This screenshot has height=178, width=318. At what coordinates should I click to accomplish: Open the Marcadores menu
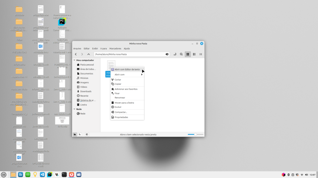click(115, 49)
